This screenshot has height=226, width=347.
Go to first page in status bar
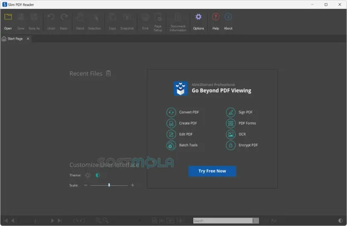6,220
